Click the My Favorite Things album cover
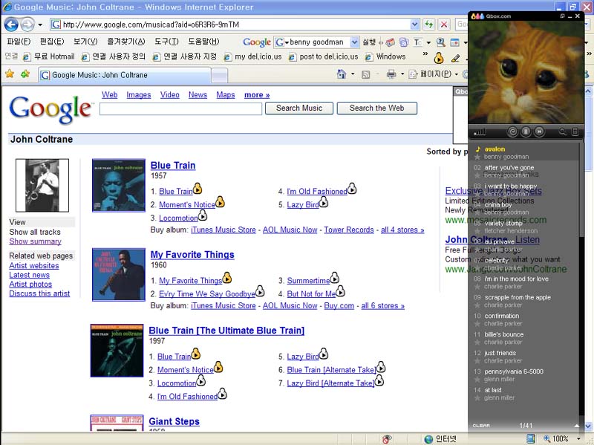This screenshot has width=594, height=445. coord(119,274)
